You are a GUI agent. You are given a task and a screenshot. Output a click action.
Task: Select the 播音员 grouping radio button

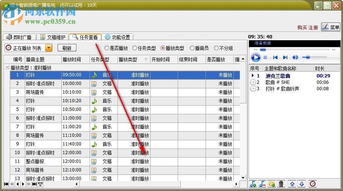point(192,48)
